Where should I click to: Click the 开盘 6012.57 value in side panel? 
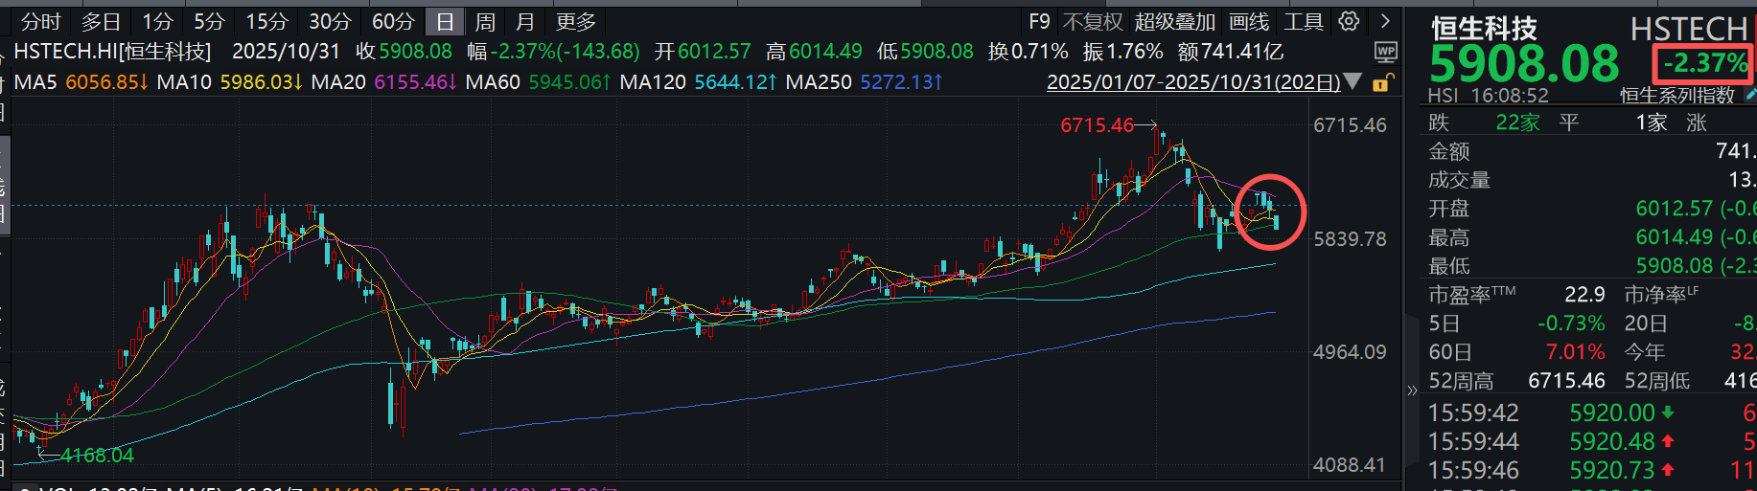1675,209
